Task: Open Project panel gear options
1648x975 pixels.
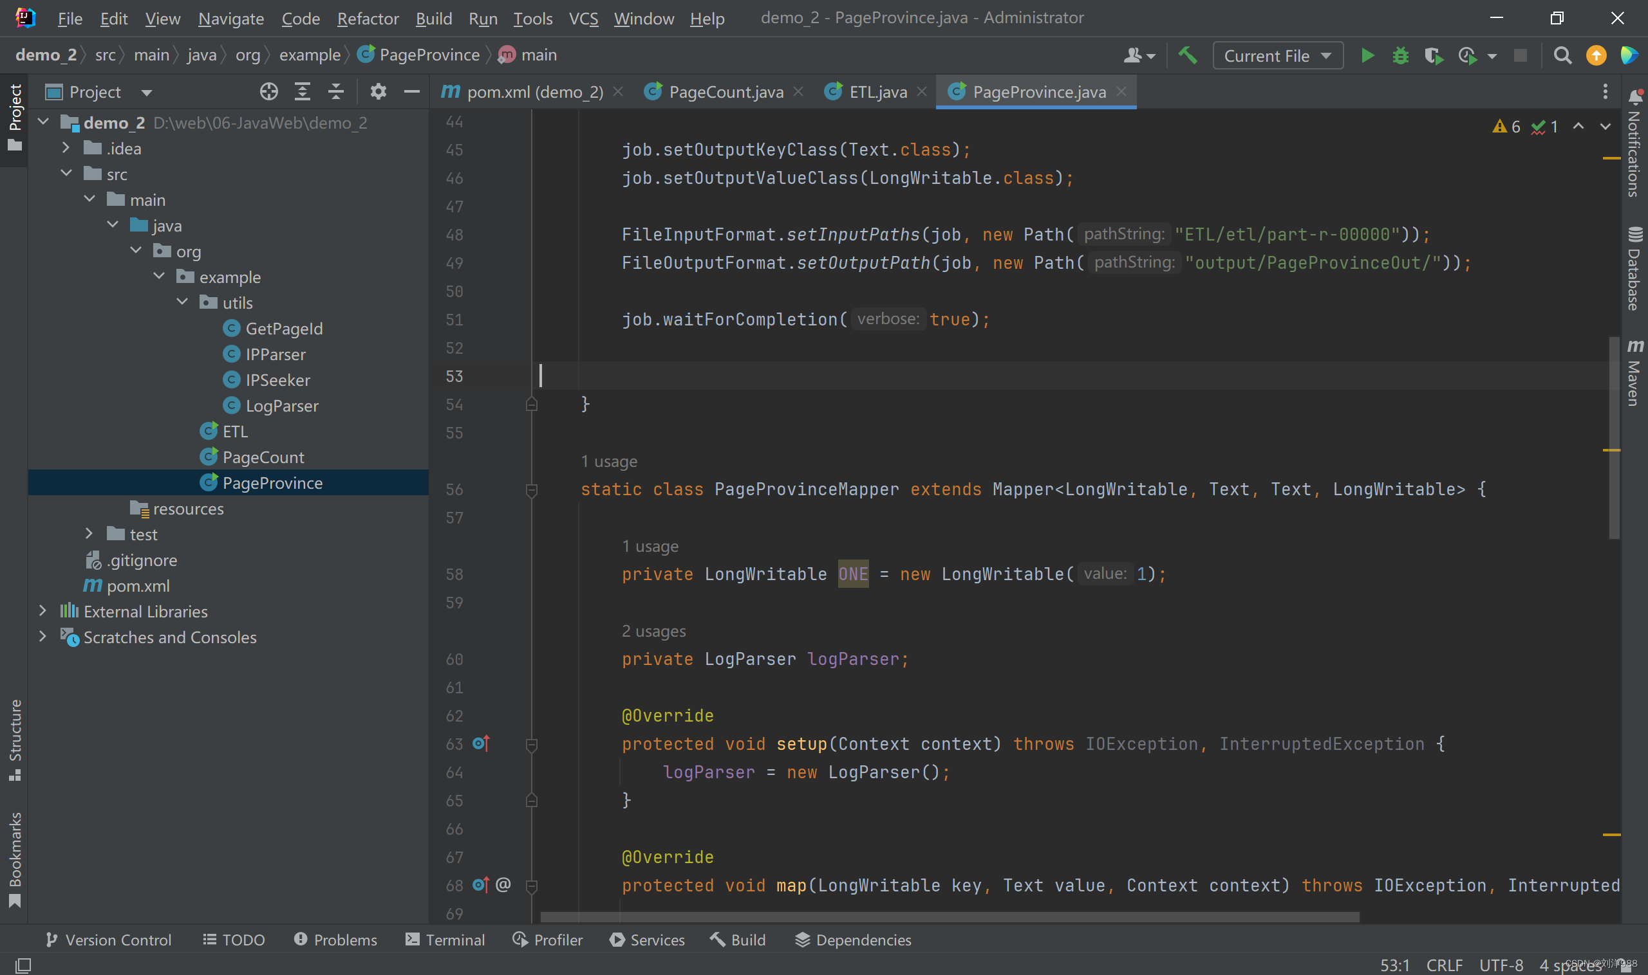Action: pos(378,91)
